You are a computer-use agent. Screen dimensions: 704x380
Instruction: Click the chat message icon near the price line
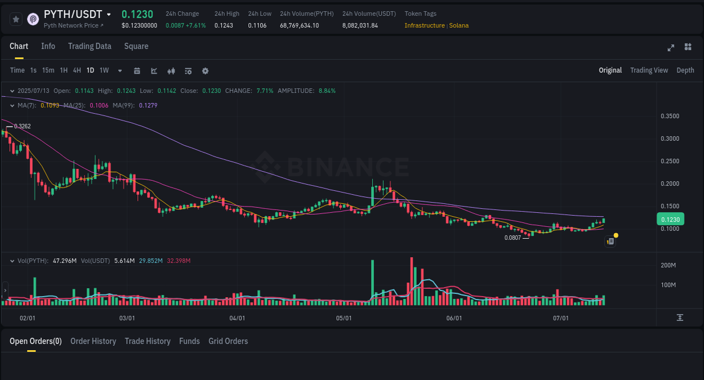coord(610,241)
